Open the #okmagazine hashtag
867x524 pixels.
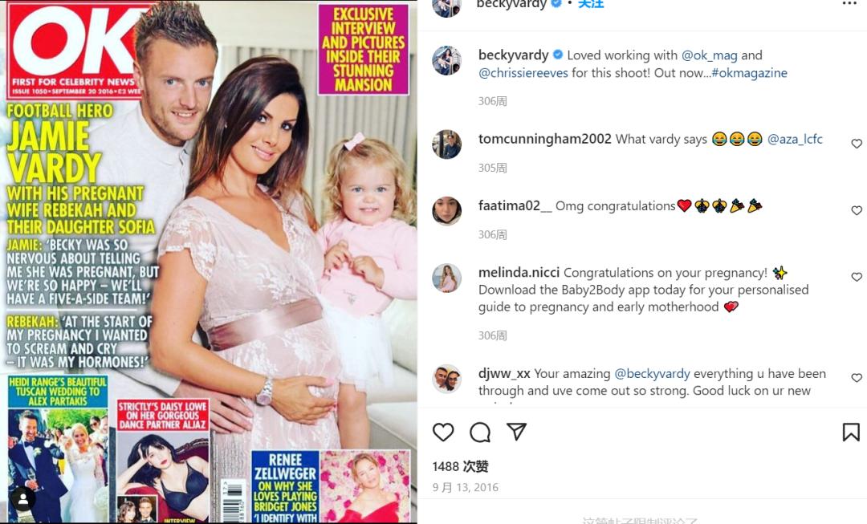click(749, 73)
